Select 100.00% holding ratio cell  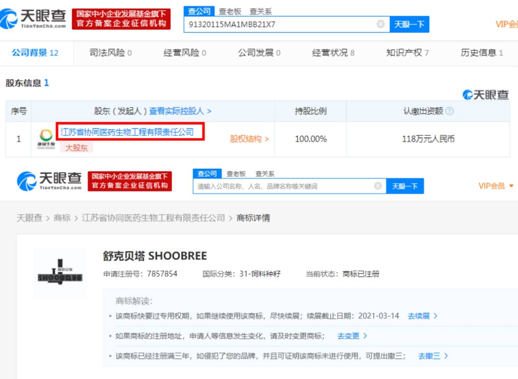(311, 139)
